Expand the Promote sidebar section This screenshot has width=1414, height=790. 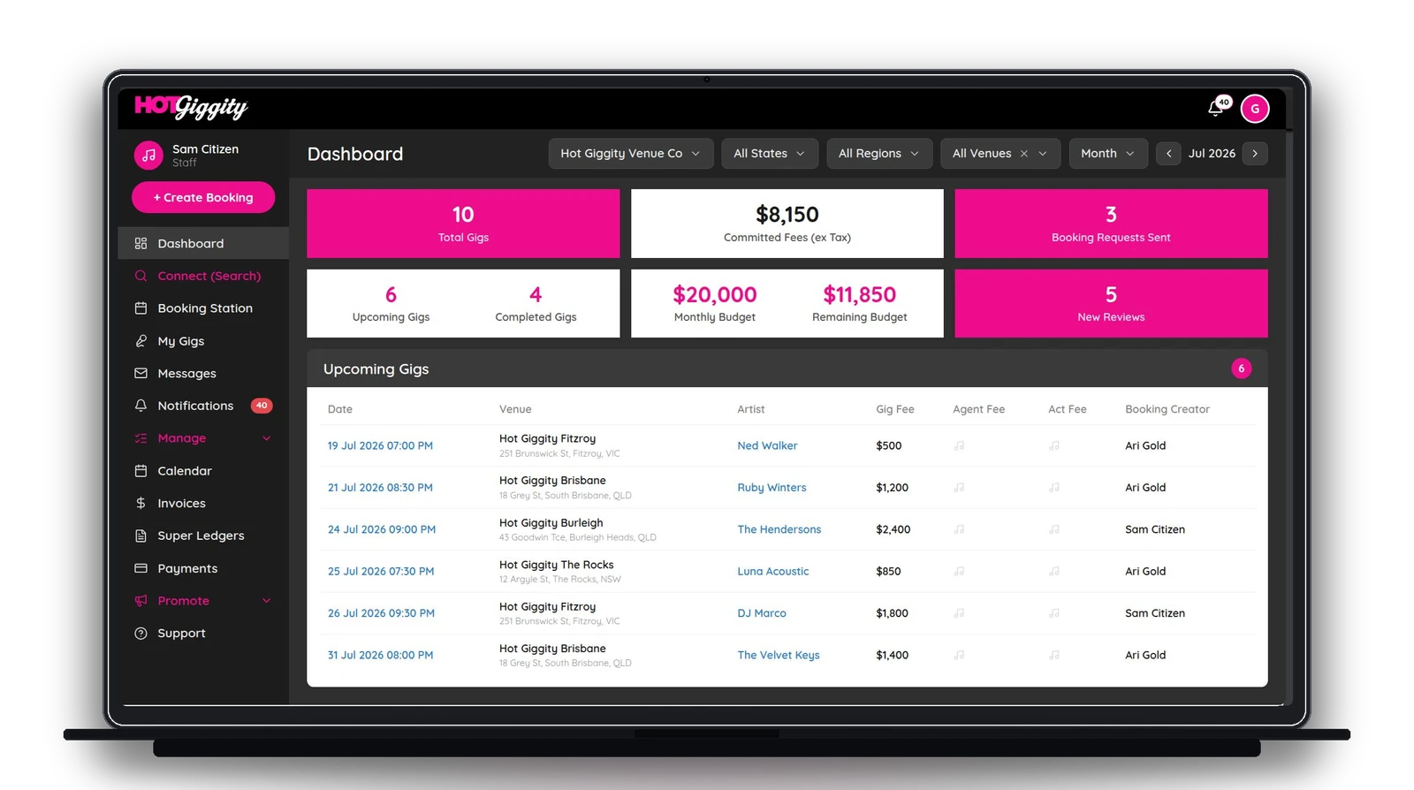[x=203, y=601]
